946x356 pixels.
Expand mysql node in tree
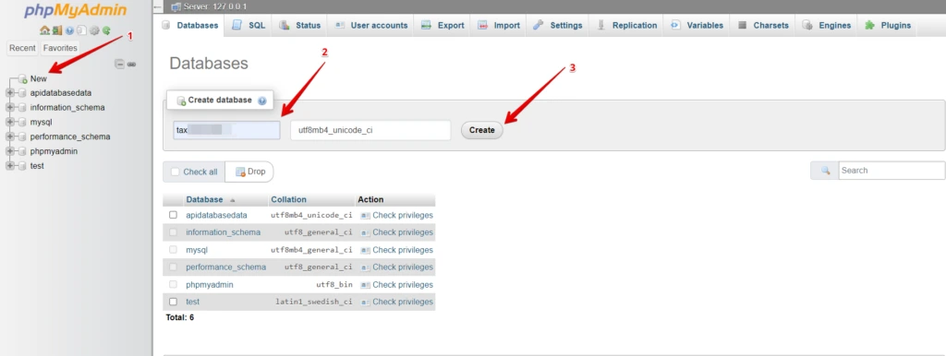pyautogui.click(x=9, y=123)
